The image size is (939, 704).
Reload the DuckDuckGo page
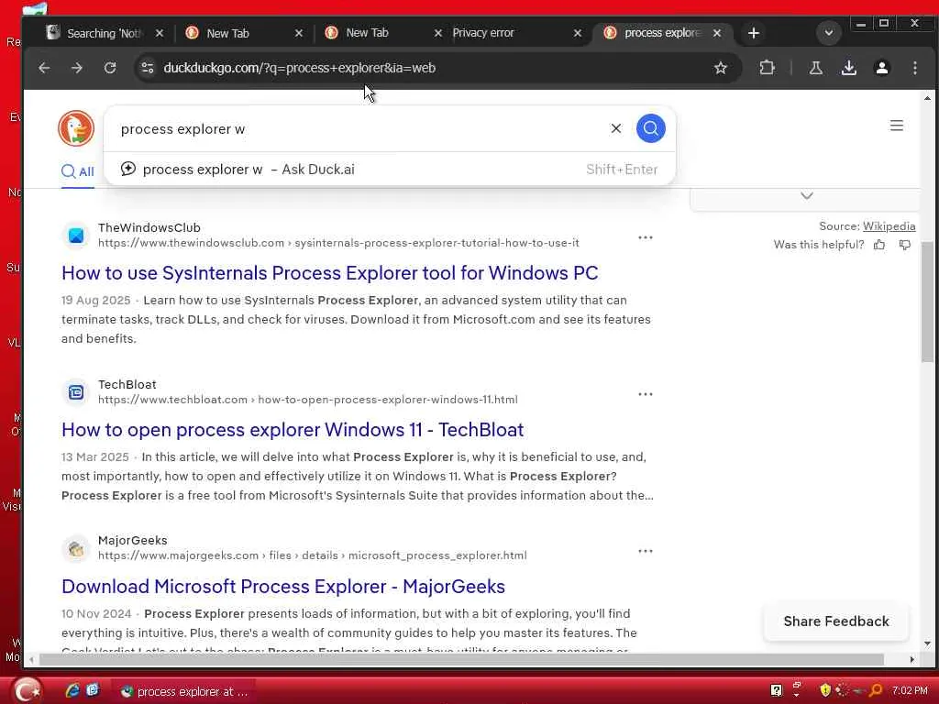pos(110,68)
